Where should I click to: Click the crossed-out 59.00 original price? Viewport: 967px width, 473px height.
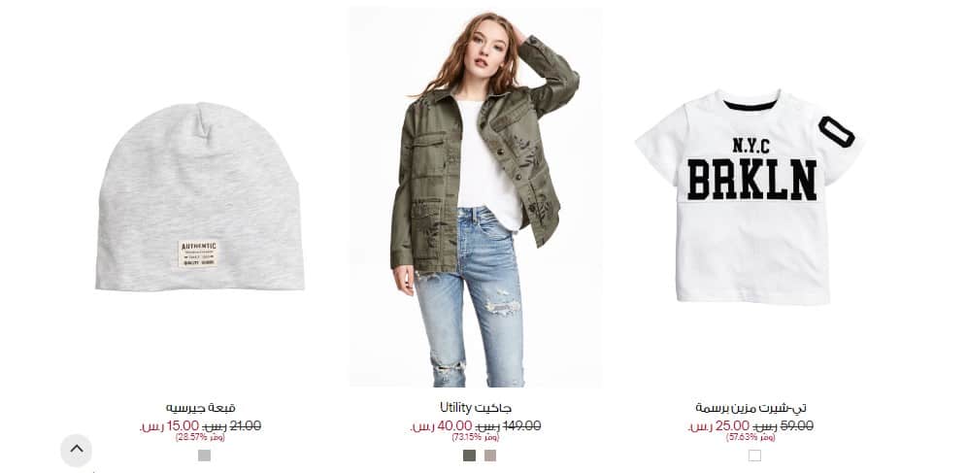pyautogui.click(x=784, y=426)
